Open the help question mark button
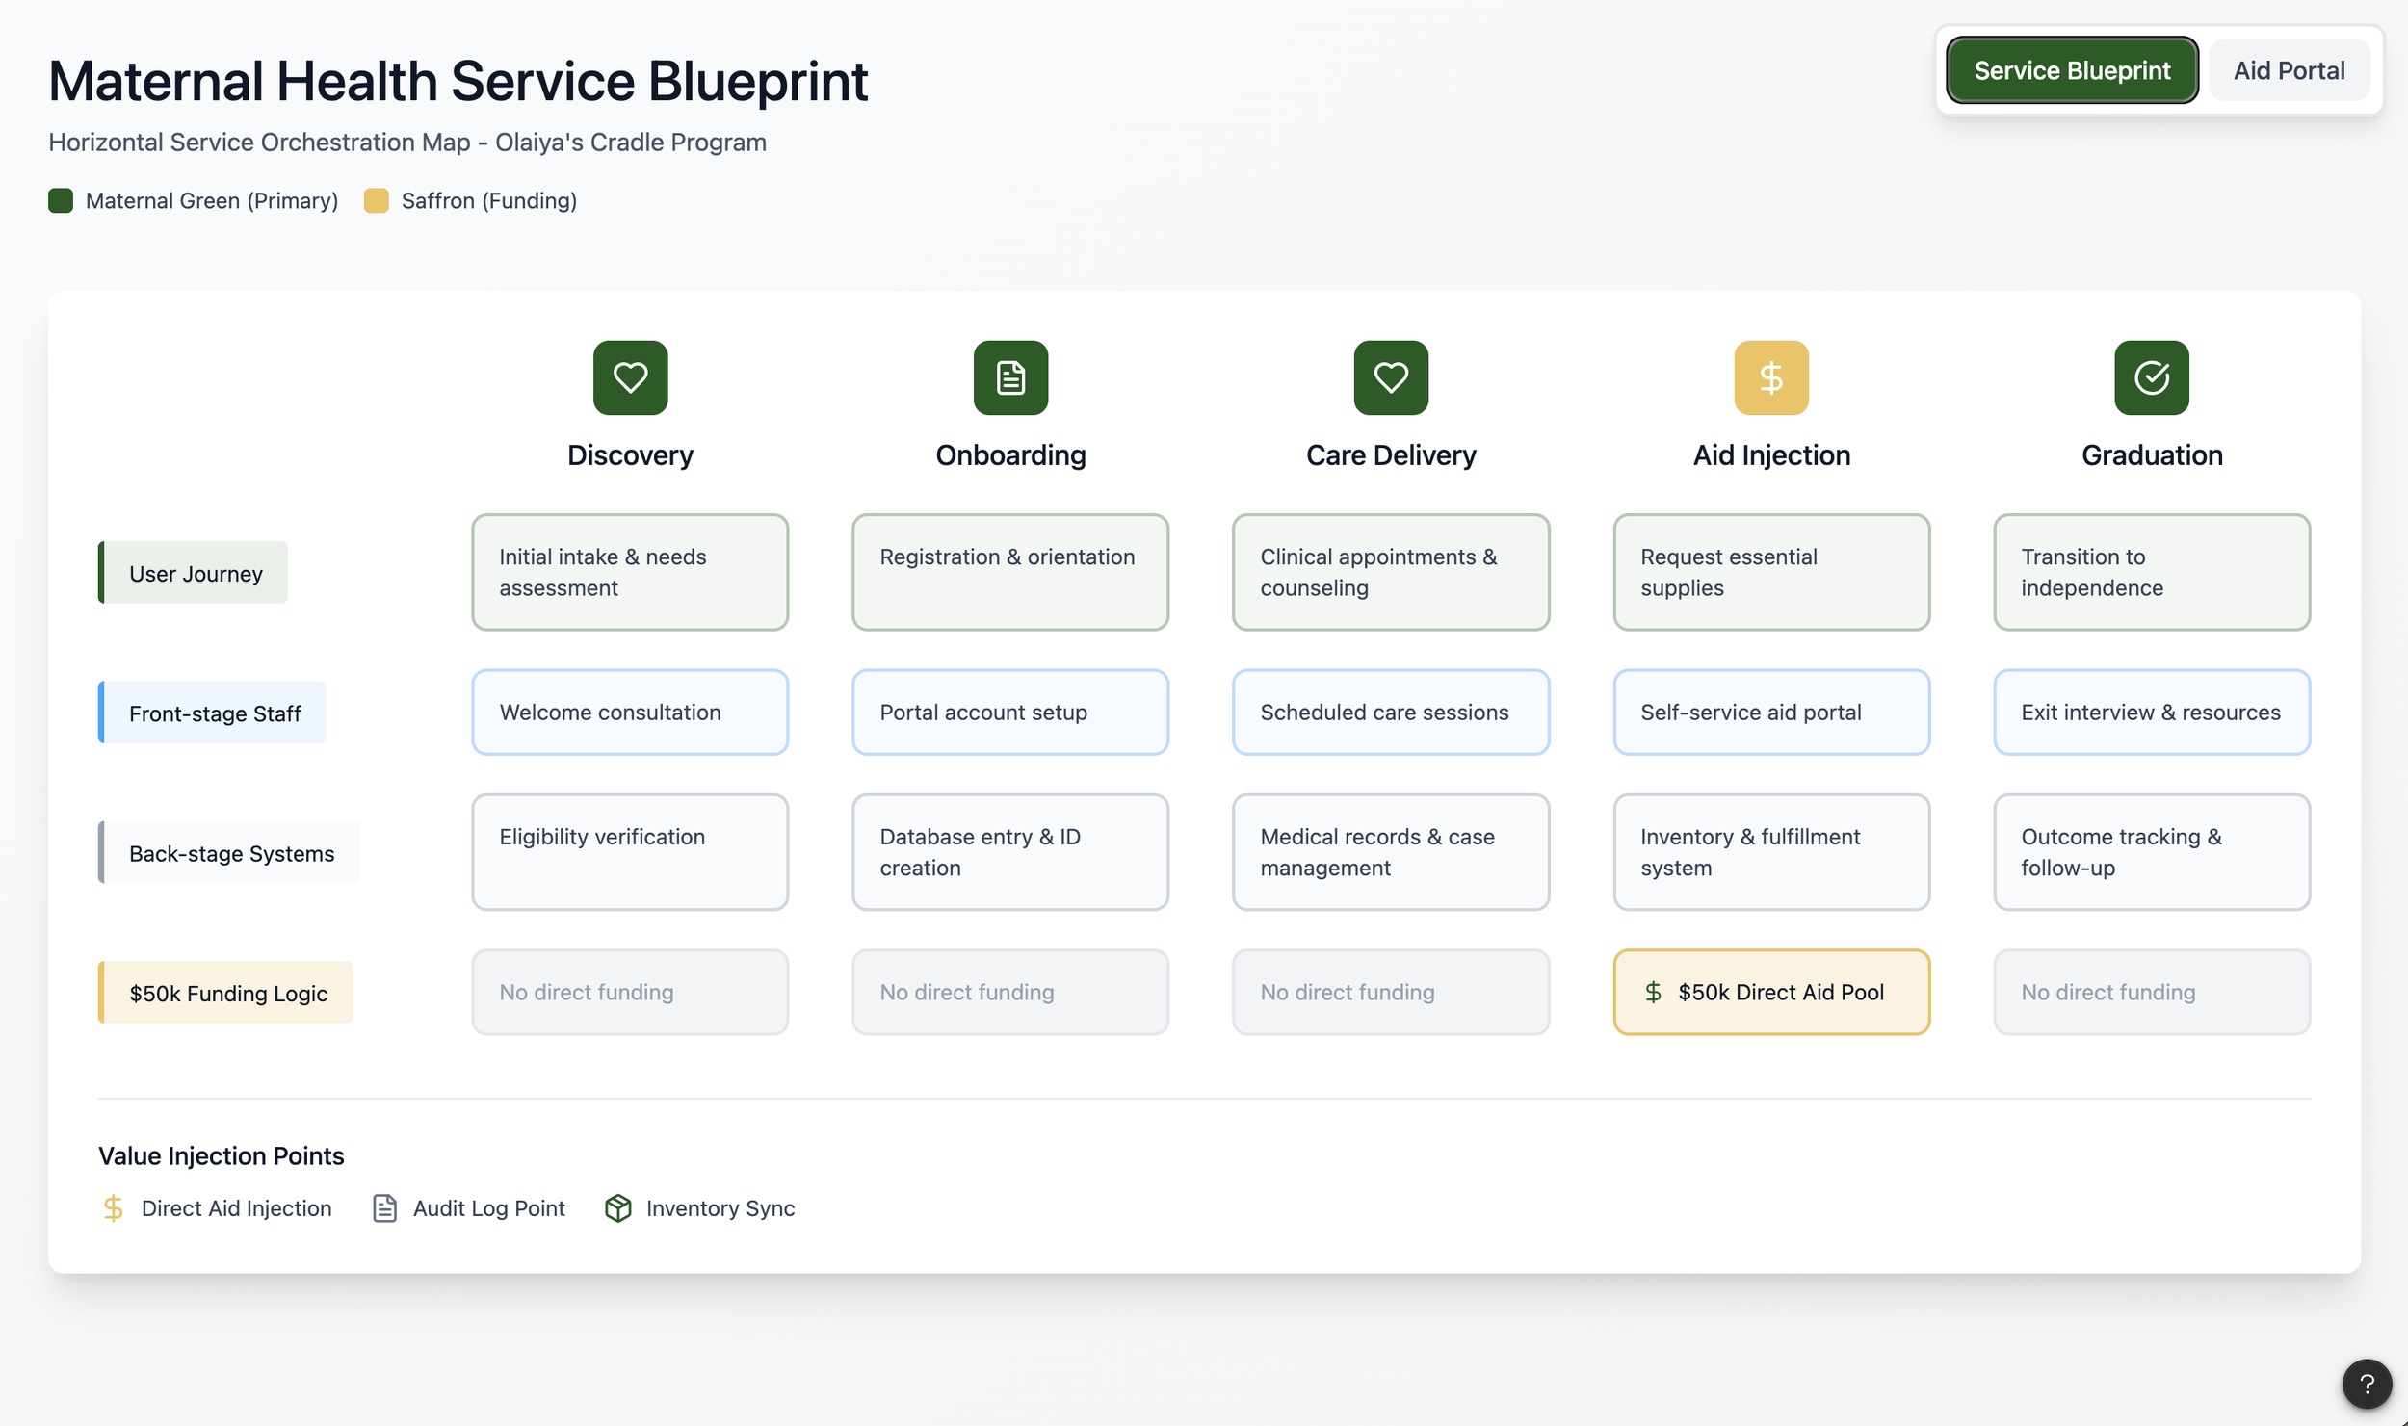The width and height of the screenshot is (2408, 1426). 2366,1383
